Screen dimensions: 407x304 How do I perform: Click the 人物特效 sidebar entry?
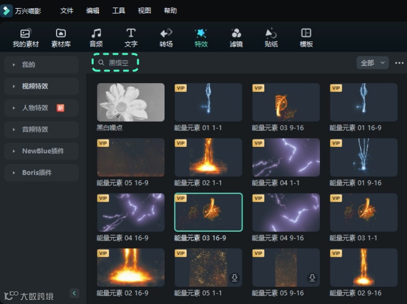(41, 107)
